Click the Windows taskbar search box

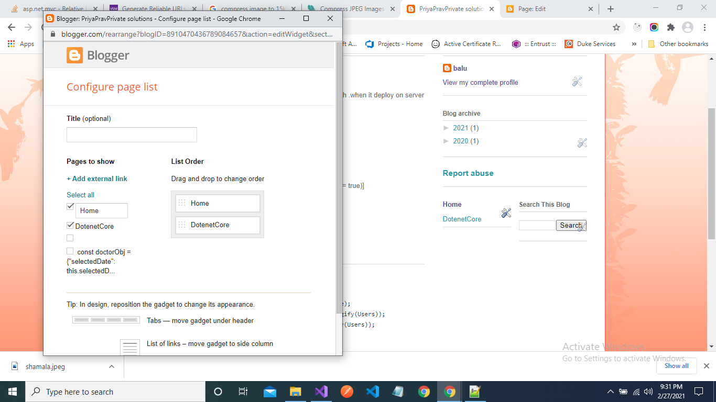tap(115, 392)
